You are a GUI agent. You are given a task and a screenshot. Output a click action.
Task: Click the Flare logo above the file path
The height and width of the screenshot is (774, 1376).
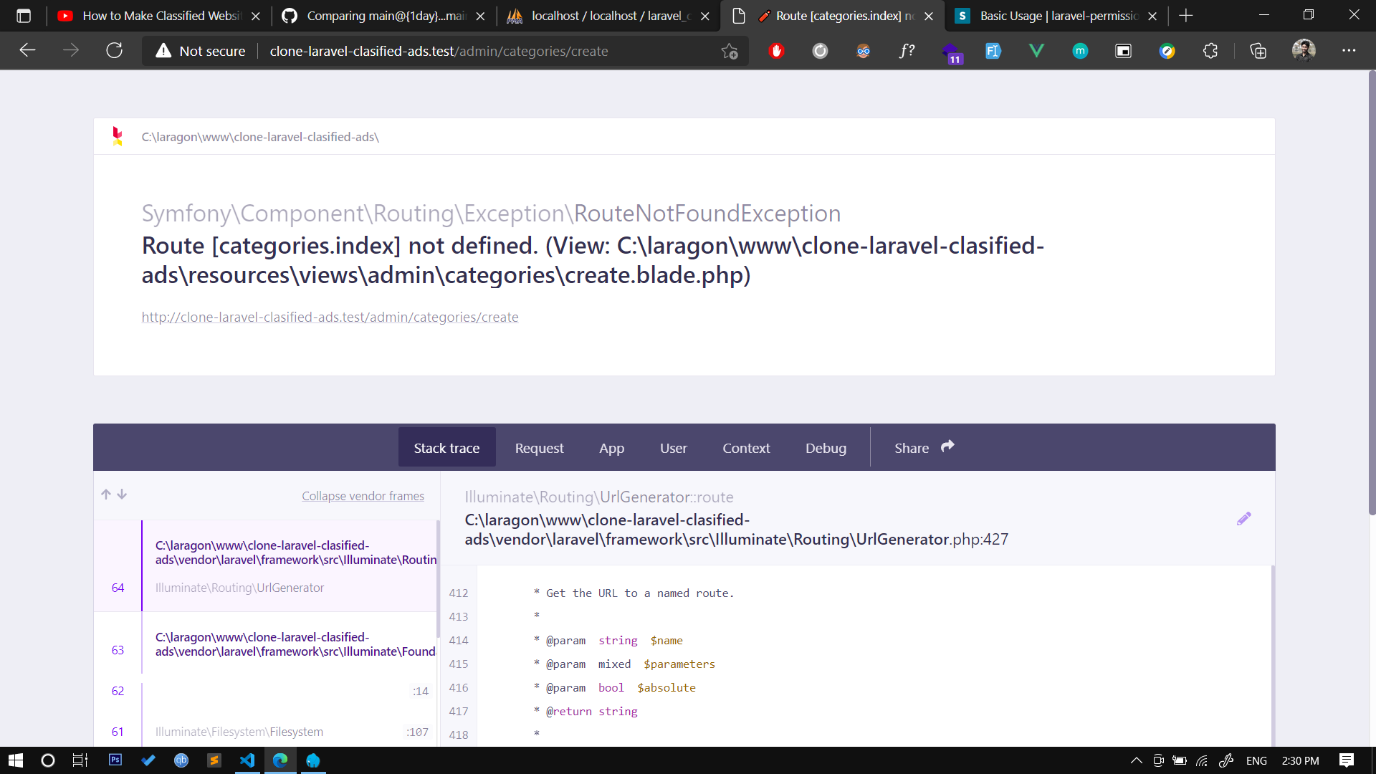(117, 136)
